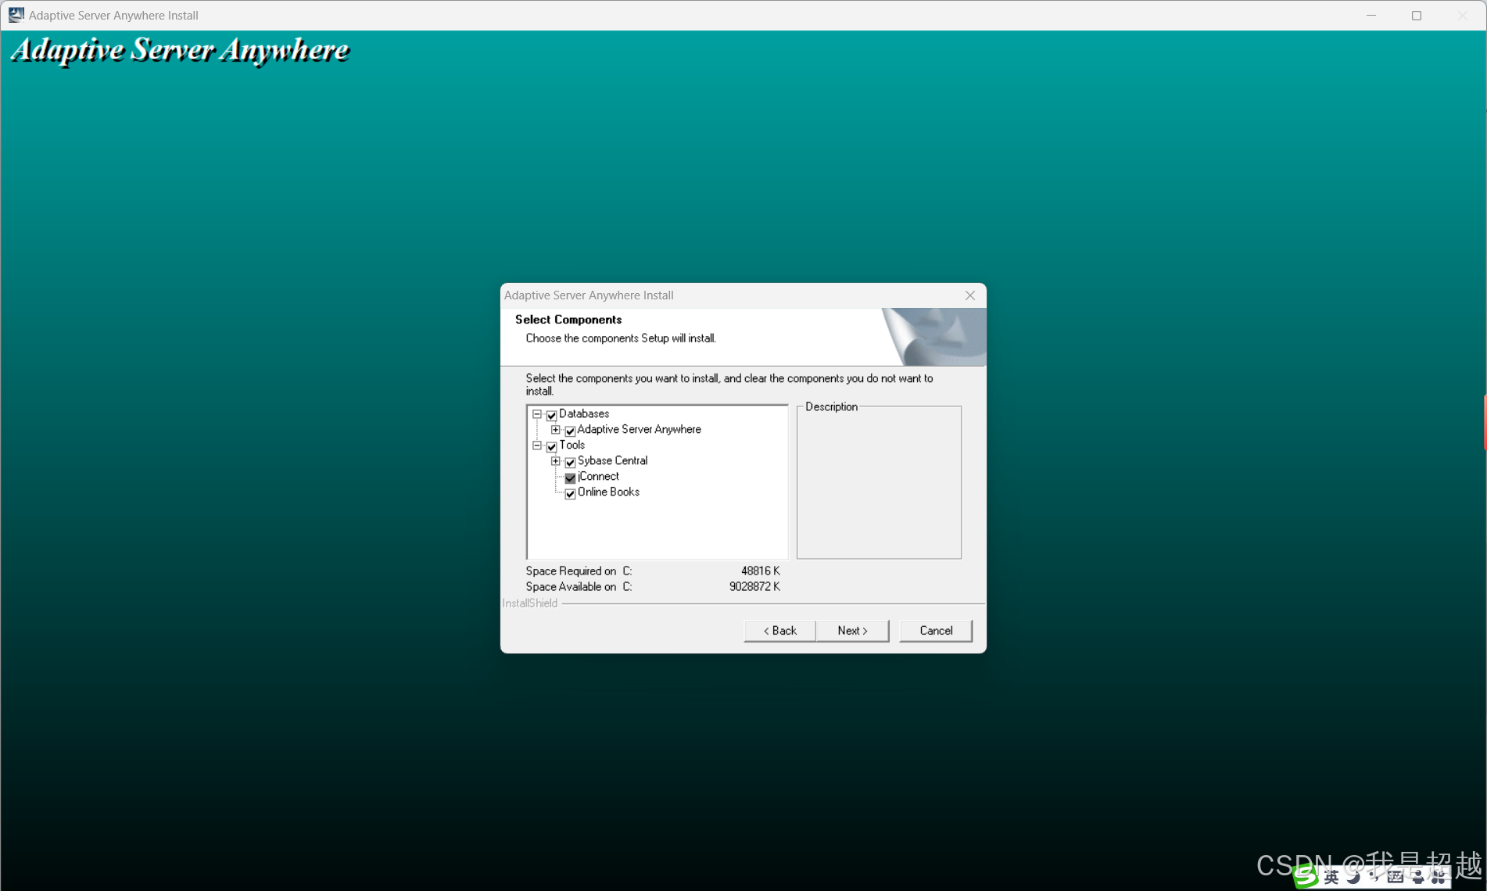Viewport: 1487px width, 891px height.
Task: Uncheck the Online Books component
Action: 571,493
